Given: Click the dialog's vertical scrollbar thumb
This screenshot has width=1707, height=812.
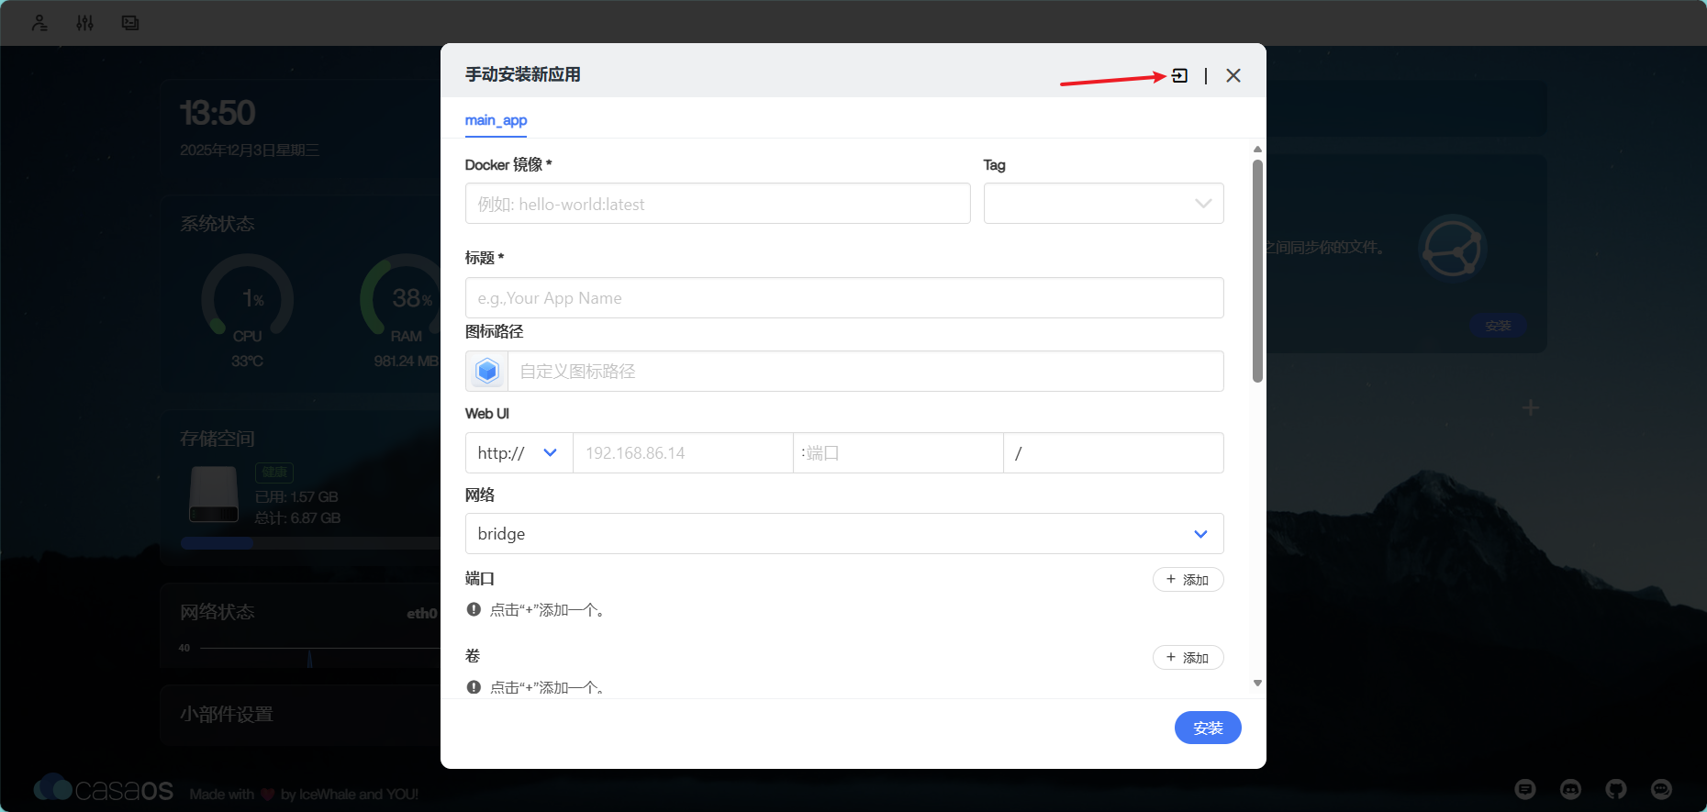Looking at the screenshot, I should pos(1257,271).
